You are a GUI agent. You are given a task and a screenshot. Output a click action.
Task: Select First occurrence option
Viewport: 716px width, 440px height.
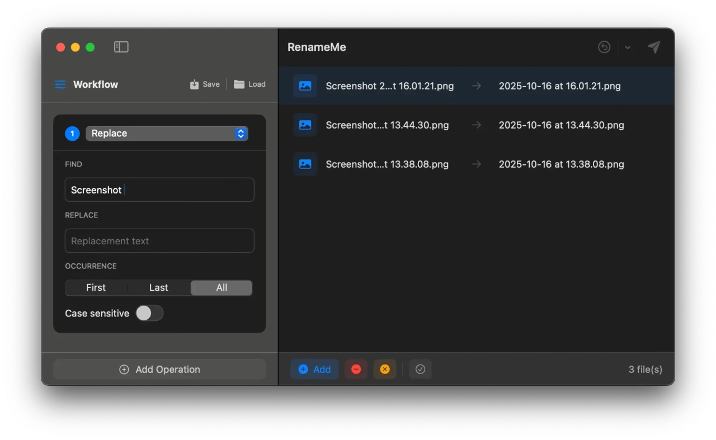point(96,287)
